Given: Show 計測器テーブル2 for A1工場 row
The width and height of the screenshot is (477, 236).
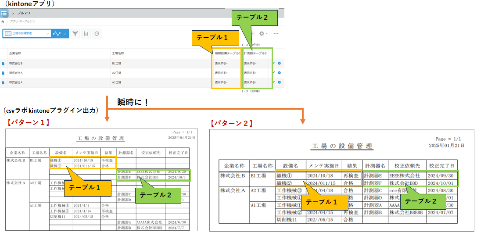Looking at the screenshot, I should click(x=250, y=82).
